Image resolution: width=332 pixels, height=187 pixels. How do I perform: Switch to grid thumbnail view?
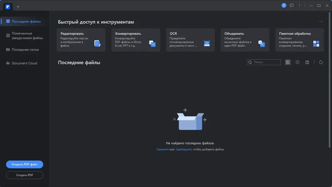click(298, 62)
